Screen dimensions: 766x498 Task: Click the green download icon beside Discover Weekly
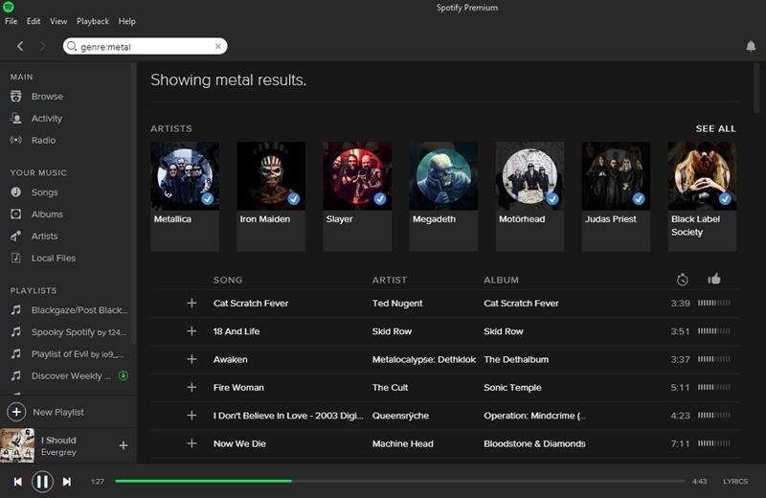pos(124,375)
